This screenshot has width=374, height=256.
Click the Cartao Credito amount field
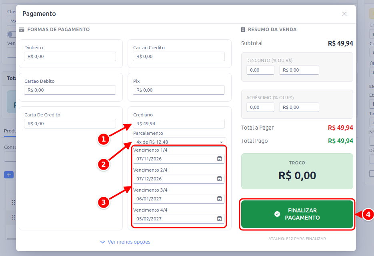(x=179, y=56)
